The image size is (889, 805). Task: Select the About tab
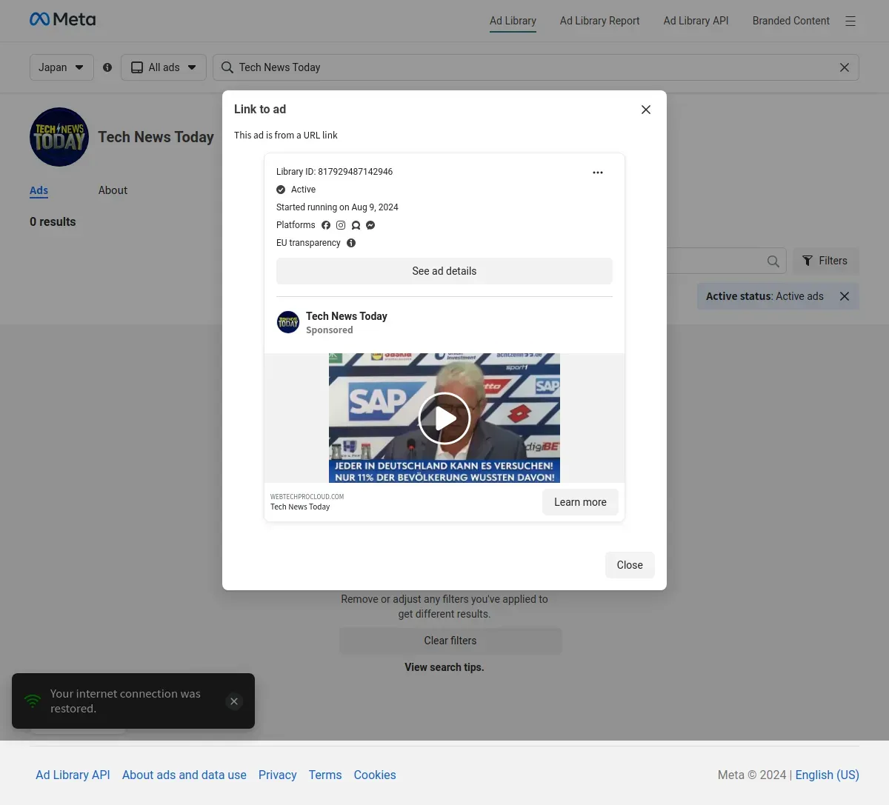[x=113, y=190]
